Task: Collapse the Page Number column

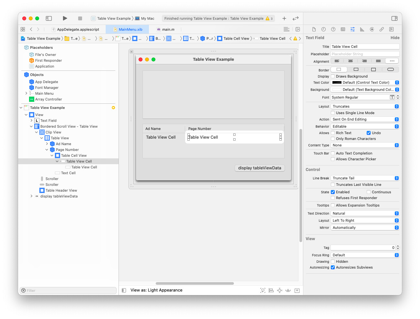Action: click(47, 150)
